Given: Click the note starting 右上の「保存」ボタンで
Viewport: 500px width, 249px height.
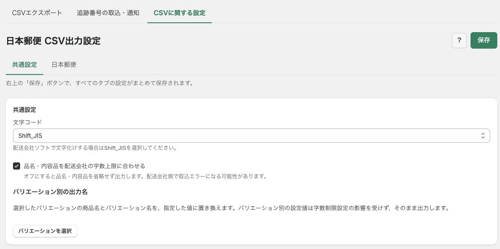Looking at the screenshot, I should (x=100, y=83).
